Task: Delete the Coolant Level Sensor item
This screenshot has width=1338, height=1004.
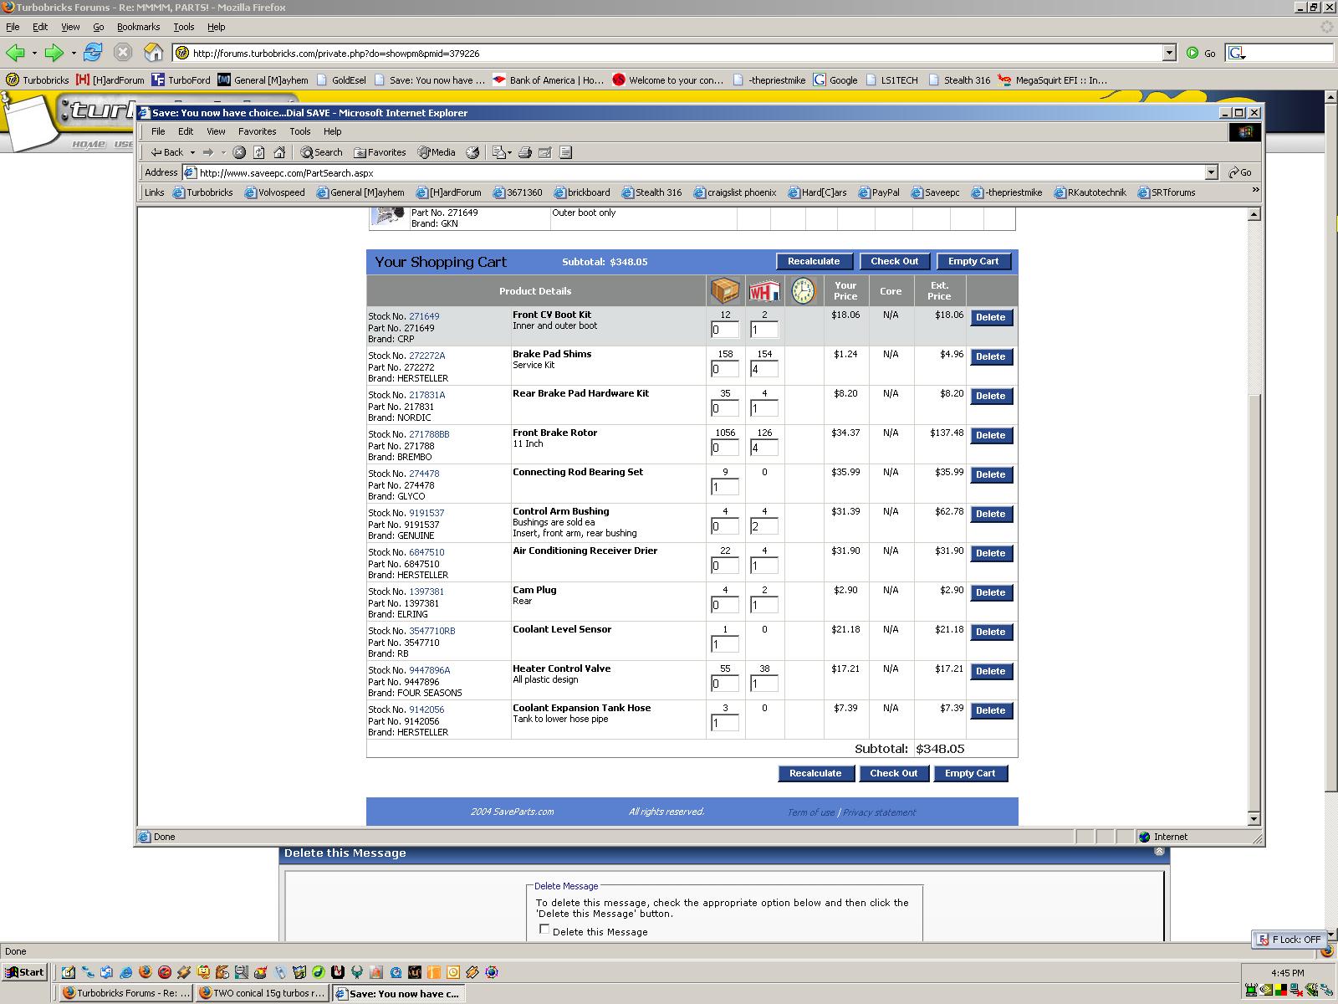Action: (x=991, y=632)
